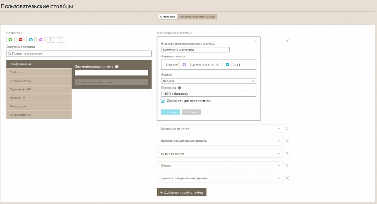
Task: Collapse the Комиссия агентства column panel
Action: click(256, 41)
